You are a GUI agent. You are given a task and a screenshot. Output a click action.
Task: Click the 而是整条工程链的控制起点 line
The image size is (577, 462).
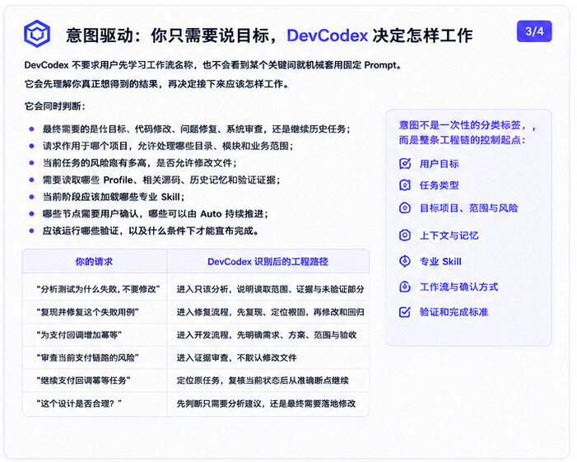463,140
